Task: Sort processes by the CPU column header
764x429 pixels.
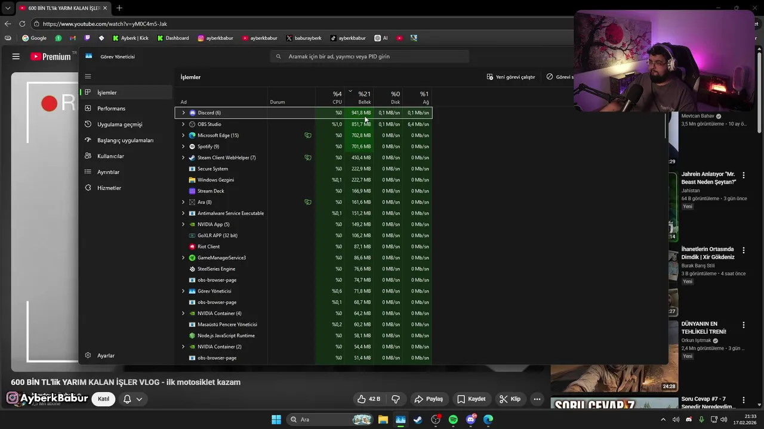Action: pos(330,98)
